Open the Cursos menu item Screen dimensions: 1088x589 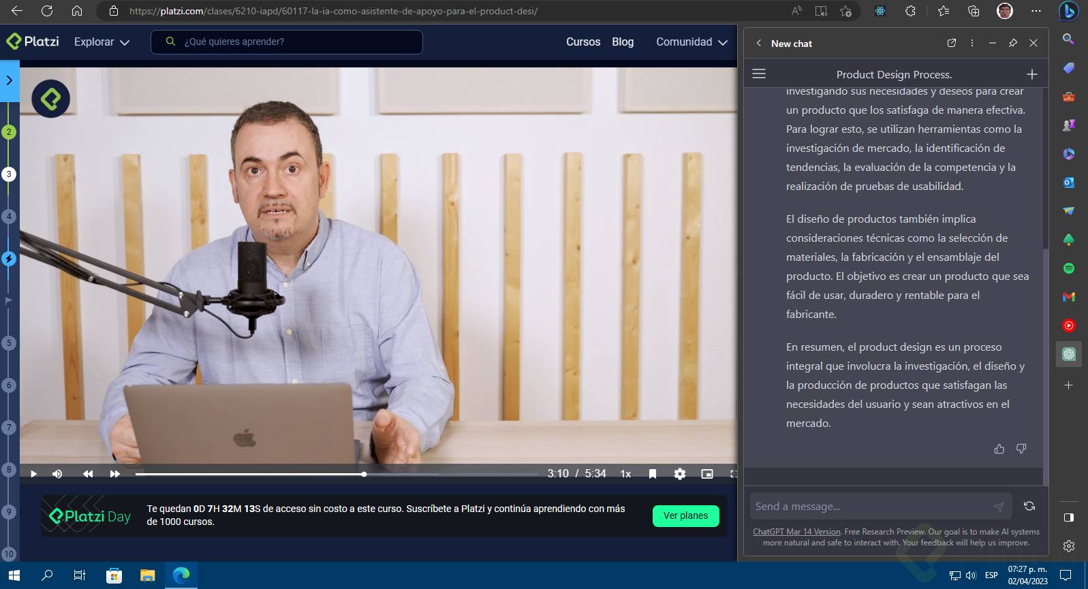[583, 42]
